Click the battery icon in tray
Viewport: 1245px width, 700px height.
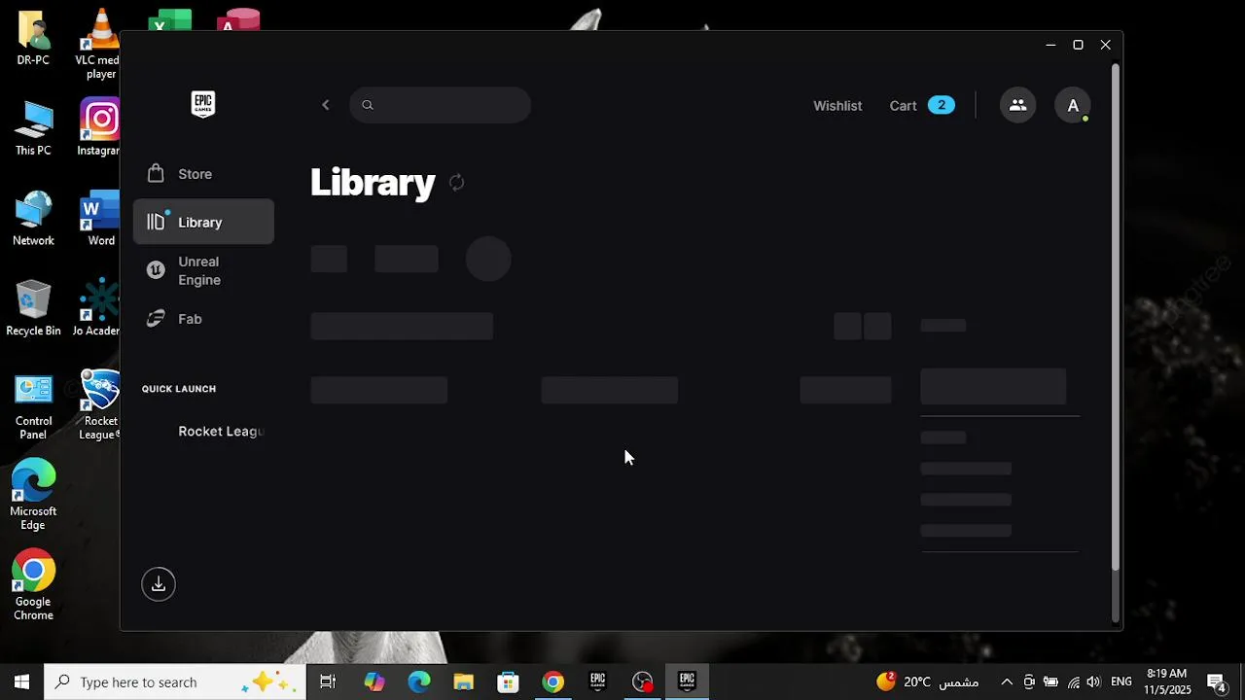click(x=1050, y=682)
